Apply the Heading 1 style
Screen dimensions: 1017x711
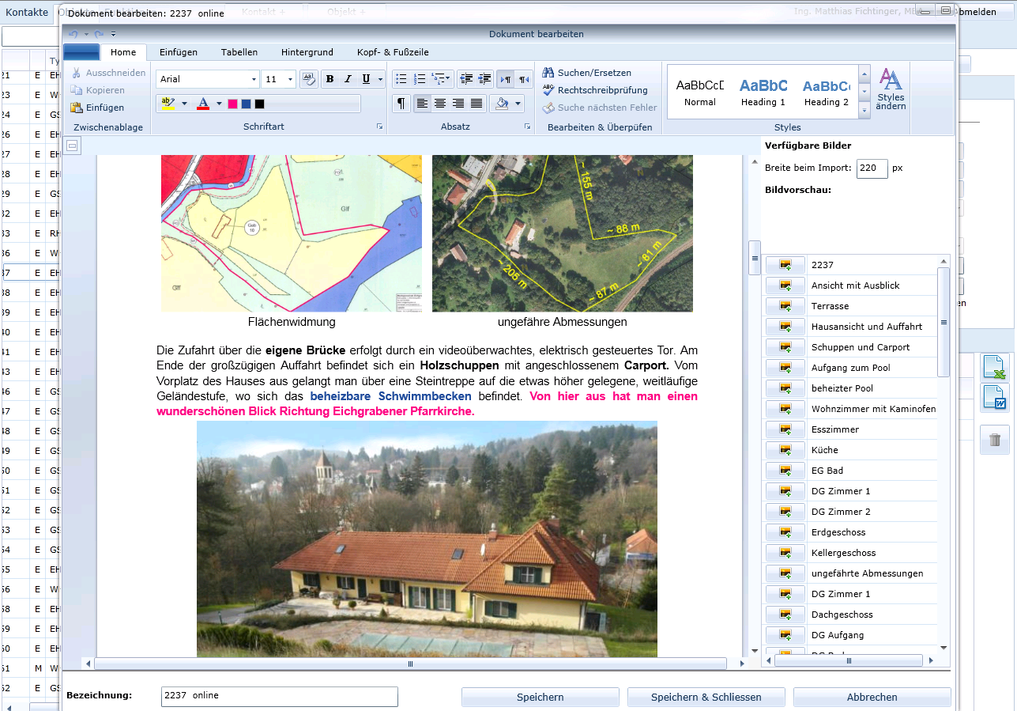(763, 92)
